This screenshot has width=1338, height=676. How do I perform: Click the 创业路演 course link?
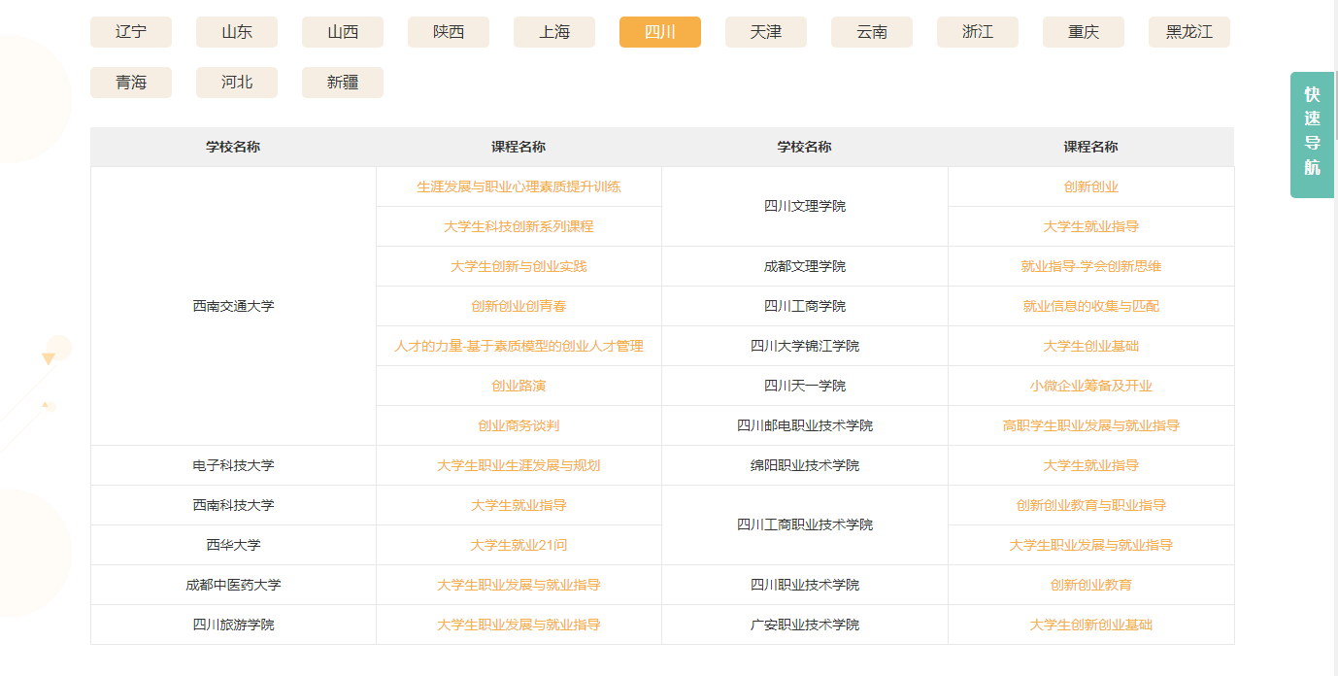(x=518, y=386)
